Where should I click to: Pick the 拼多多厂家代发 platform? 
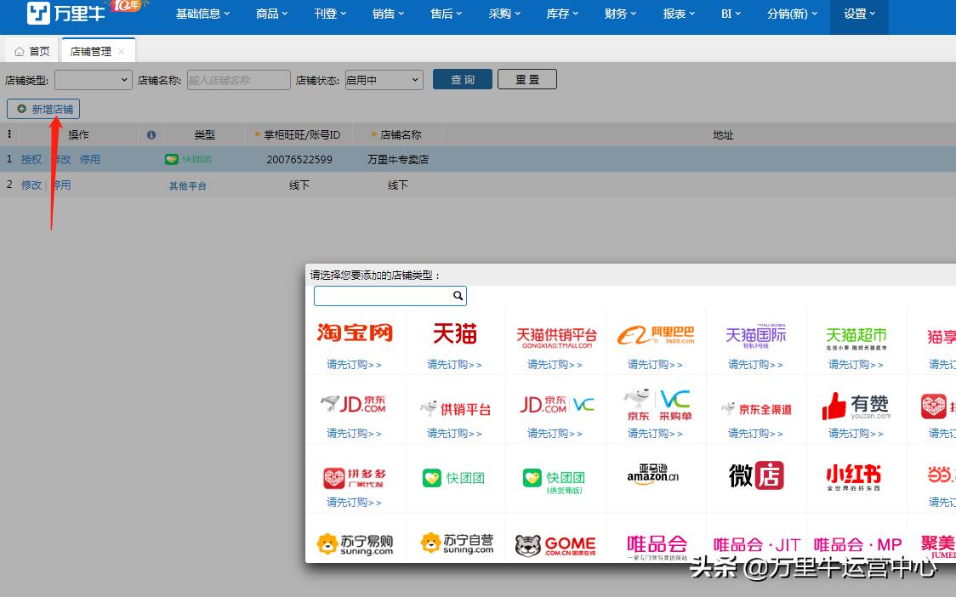click(x=355, y=477)
